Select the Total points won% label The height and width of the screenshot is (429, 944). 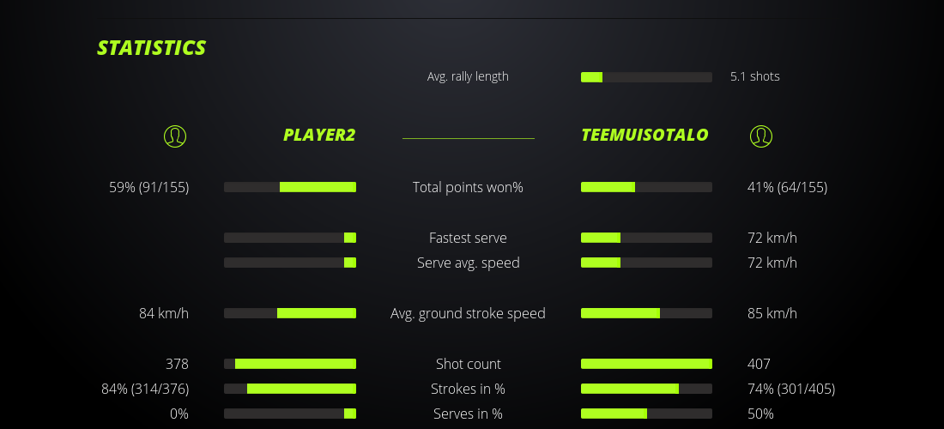click(468, 187)
